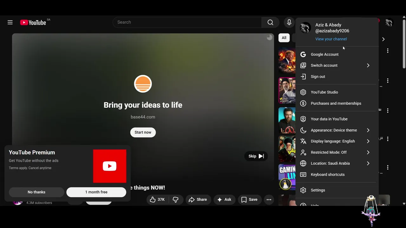
Task: Open Settings from account menu
Action: click(x=337, y=190)
